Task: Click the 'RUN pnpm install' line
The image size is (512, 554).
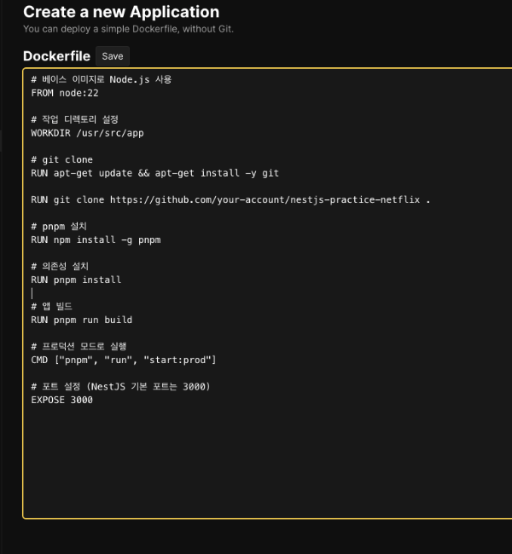Action: tap(76, 280)
